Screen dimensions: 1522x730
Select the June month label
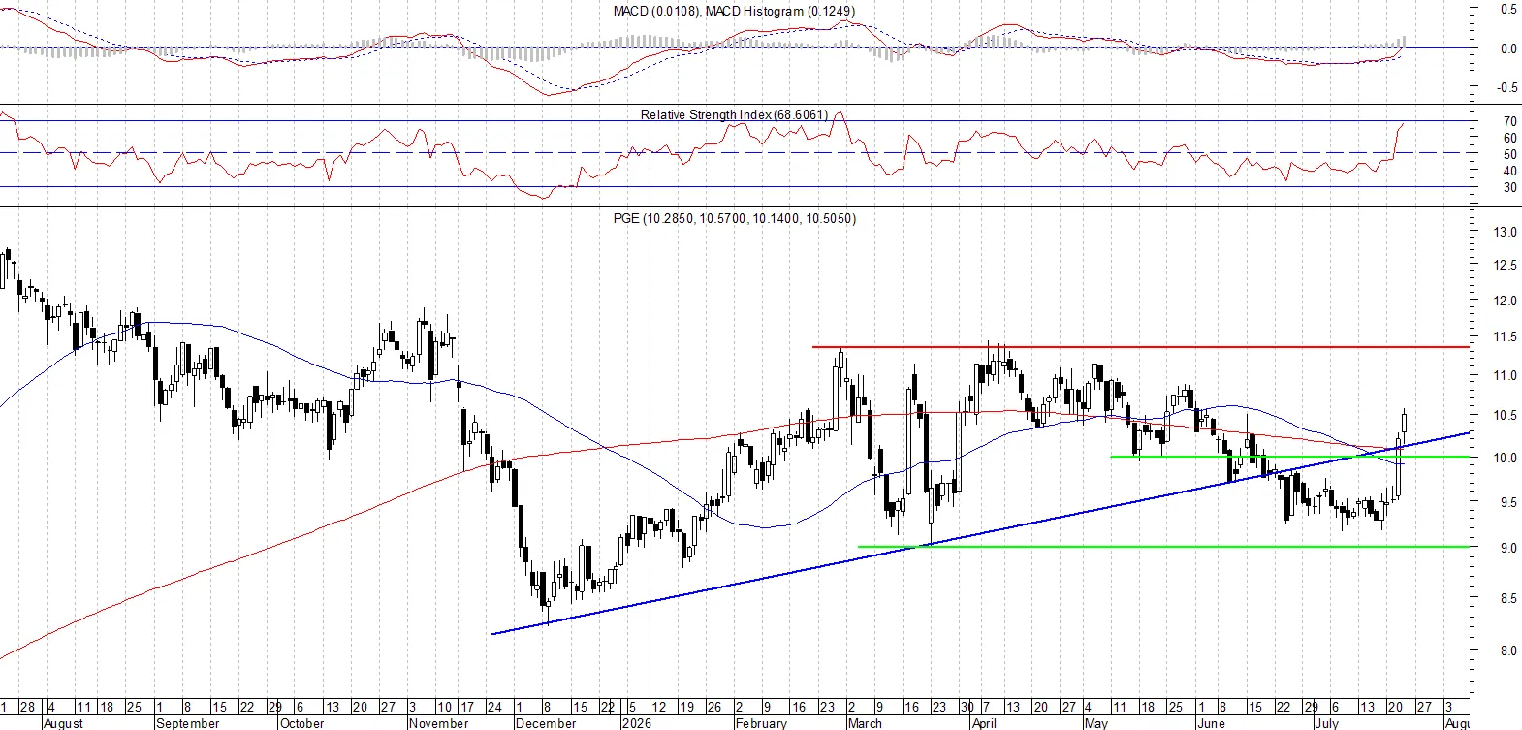1211,723
